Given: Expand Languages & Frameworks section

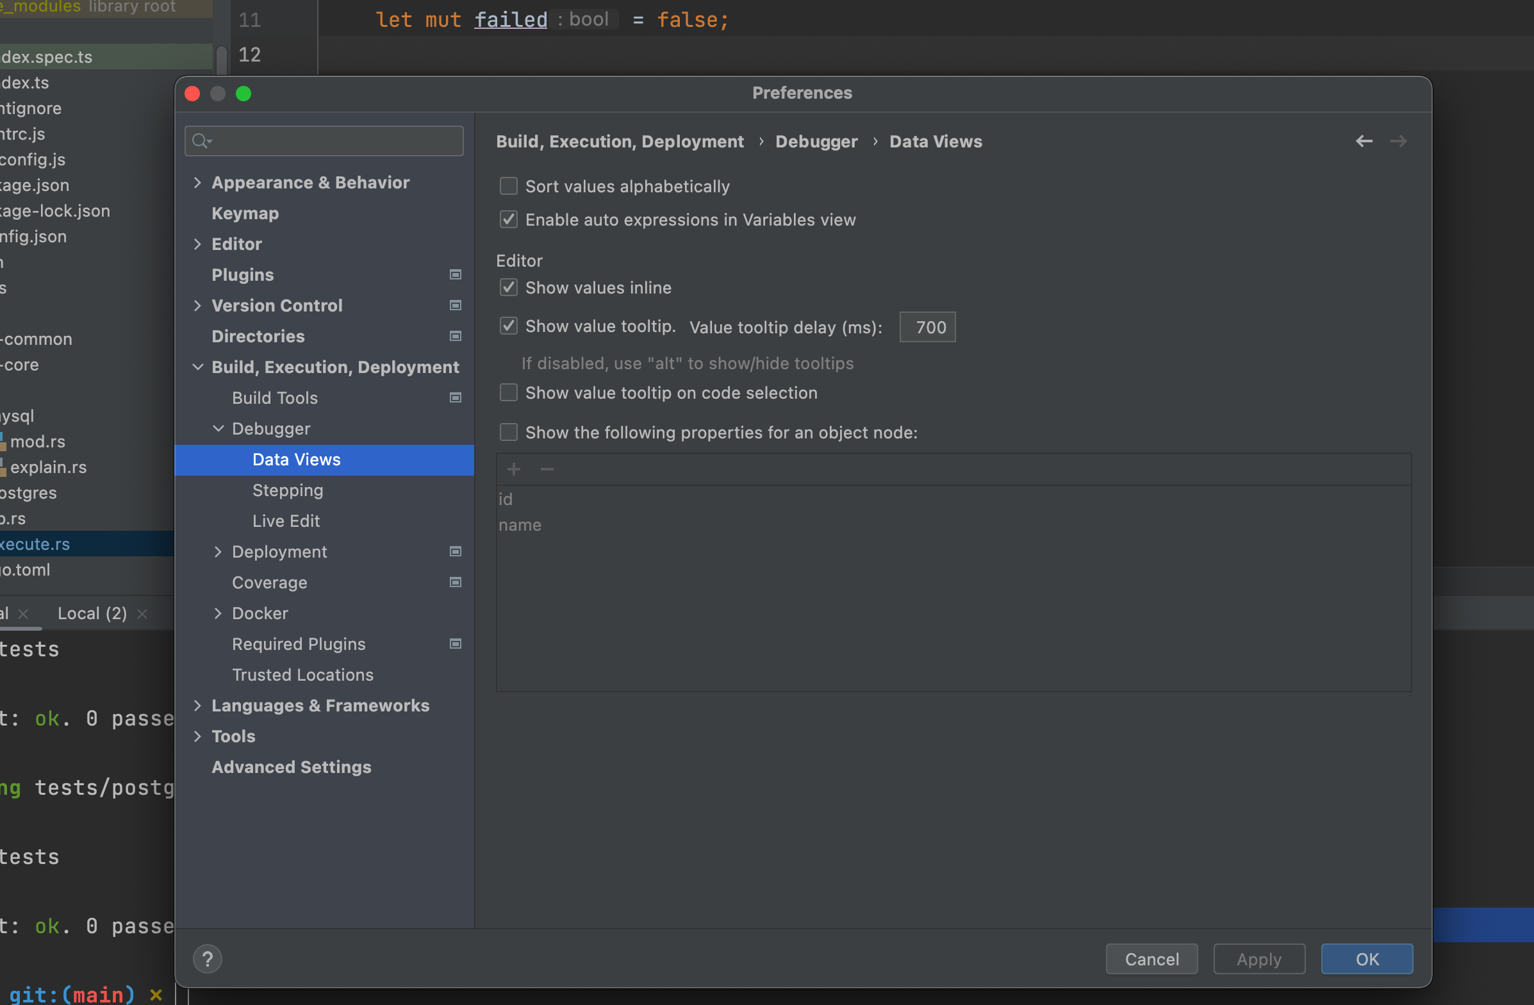Looking at the screenshot, I should (x=197, y=706).
